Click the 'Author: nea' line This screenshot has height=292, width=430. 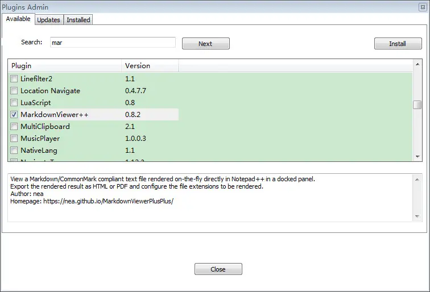[x=27, y=194]
